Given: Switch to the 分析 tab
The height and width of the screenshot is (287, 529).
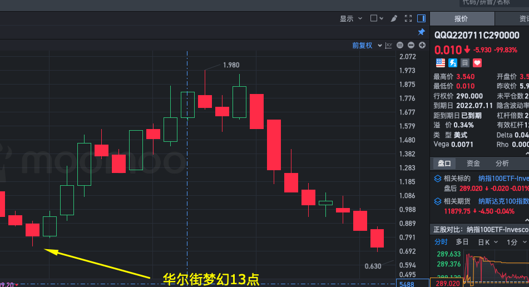Looking at the screenshot, I should point(502,164).
